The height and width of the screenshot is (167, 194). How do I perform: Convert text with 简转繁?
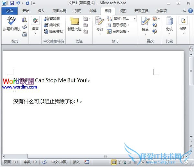coord(52,25)
